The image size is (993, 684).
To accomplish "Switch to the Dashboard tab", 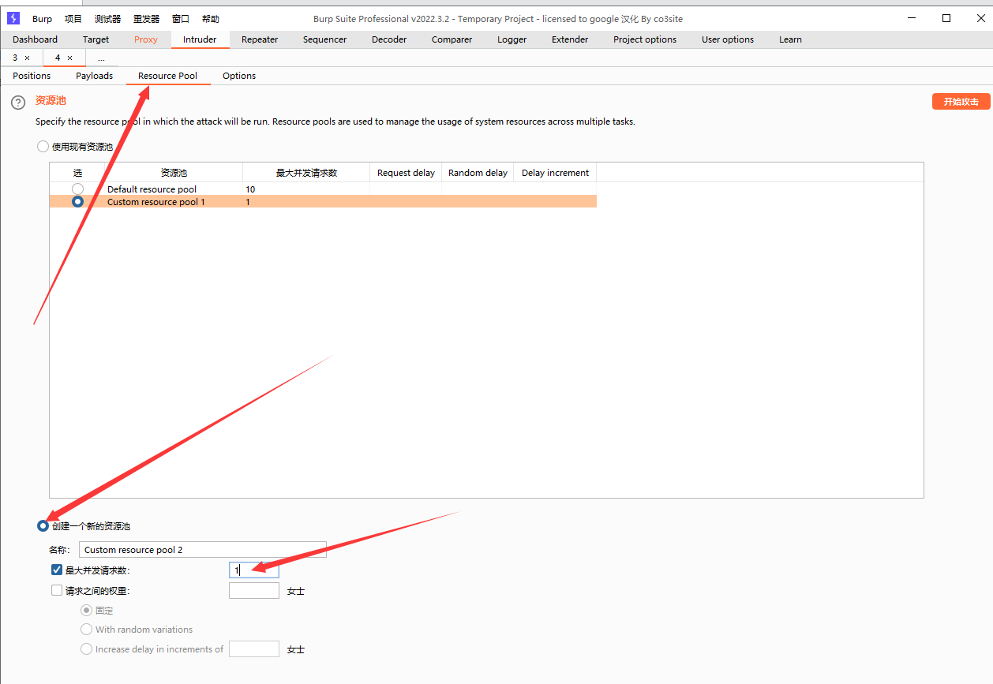I will coord(35,39).
